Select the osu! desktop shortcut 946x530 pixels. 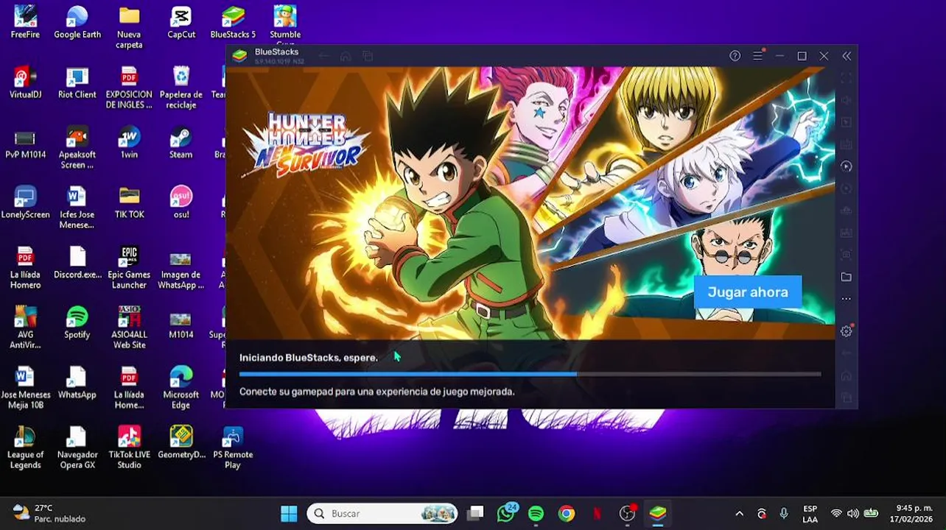click(x=181, y=202)
